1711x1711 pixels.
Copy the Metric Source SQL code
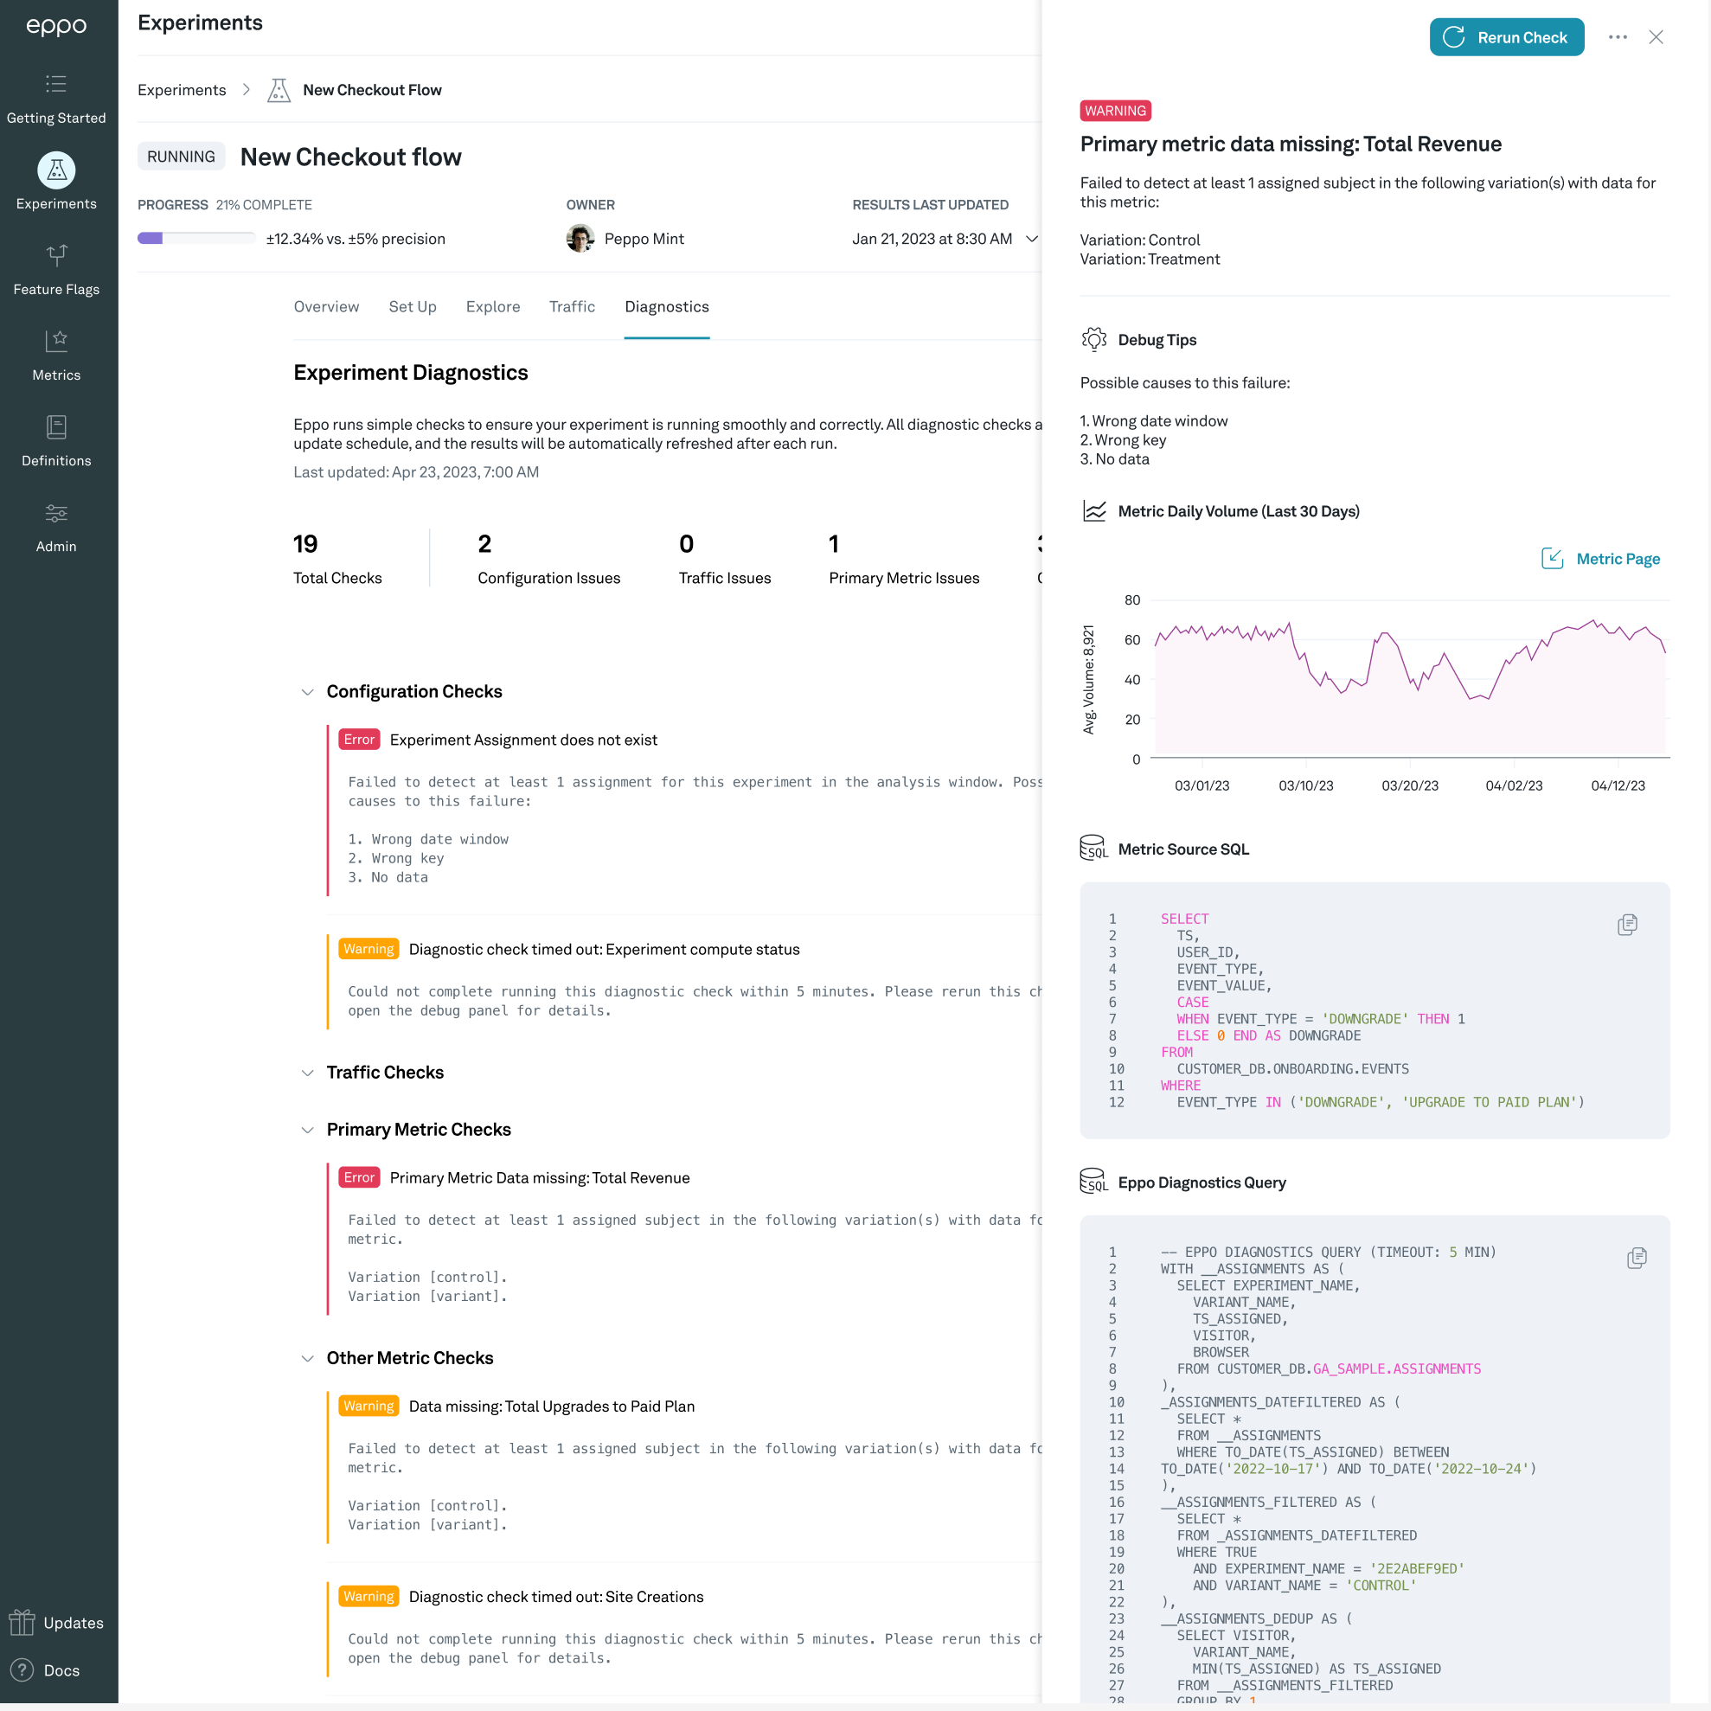[x=1627, y=926]
